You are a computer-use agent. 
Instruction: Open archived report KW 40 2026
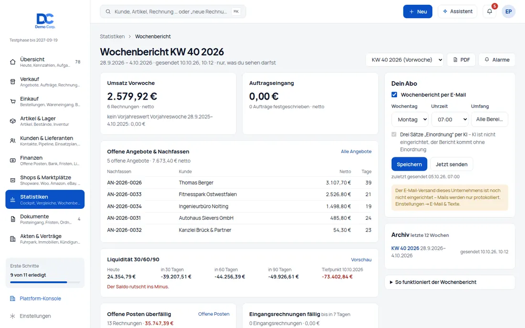[x=405, y=248]
